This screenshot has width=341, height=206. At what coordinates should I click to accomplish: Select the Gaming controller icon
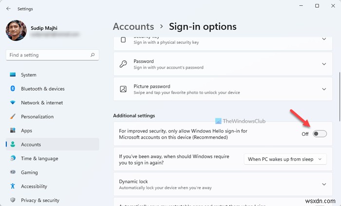click(x=13, y=172)
